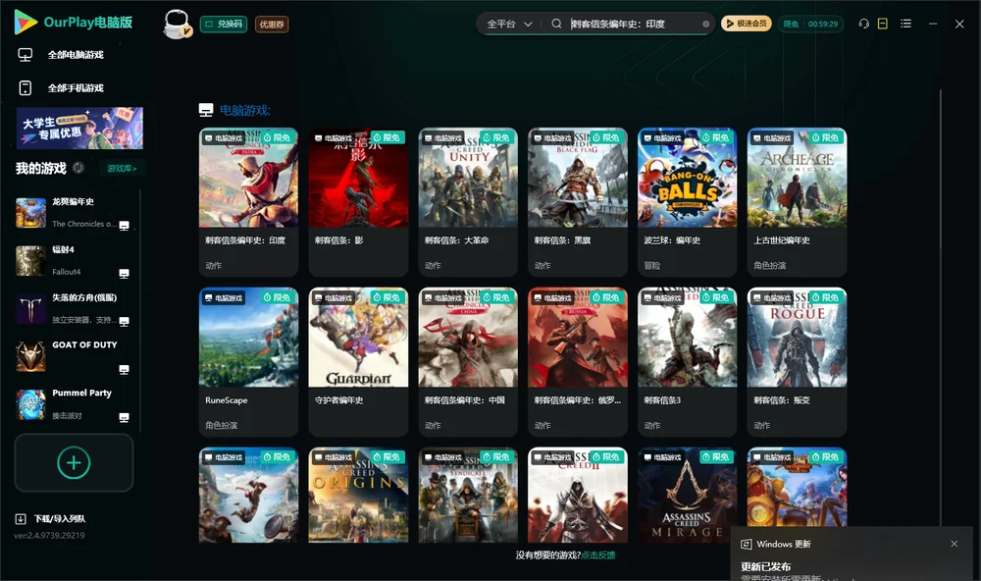The height and width of the screenshot is (581, 981).
Task: Open the OurPlay logo at top left
Action: 74,22
